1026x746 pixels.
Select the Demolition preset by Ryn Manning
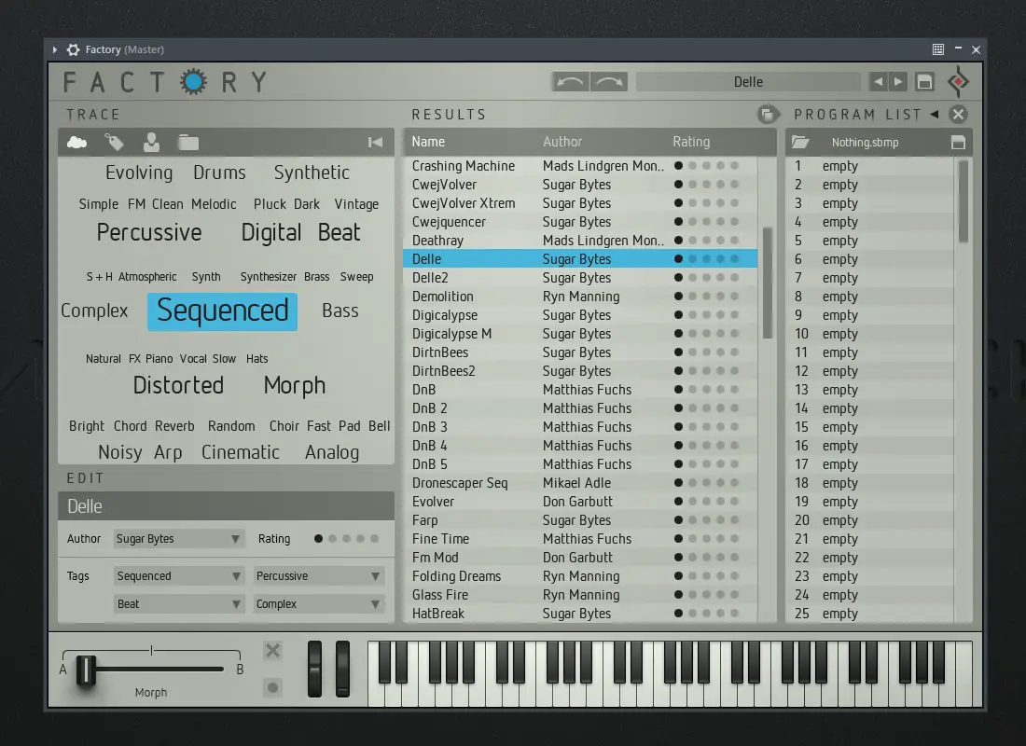click(x=580, y=297)
